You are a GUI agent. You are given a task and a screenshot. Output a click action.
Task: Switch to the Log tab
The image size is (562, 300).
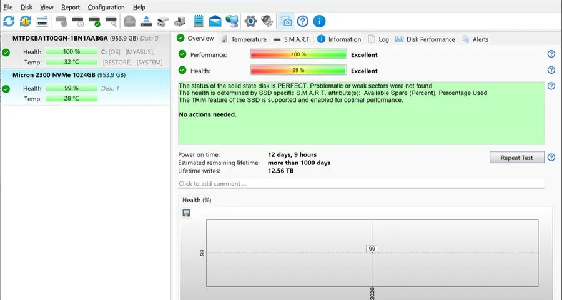pyautogui.click(x=379, y=39)
